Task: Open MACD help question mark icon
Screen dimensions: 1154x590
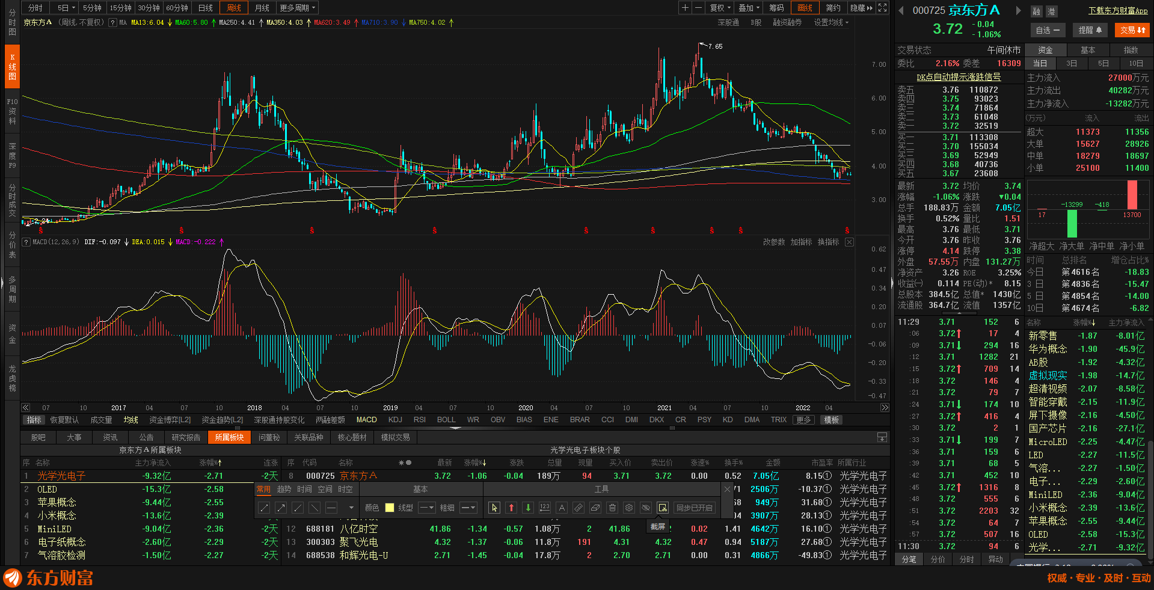Action: 26,242
